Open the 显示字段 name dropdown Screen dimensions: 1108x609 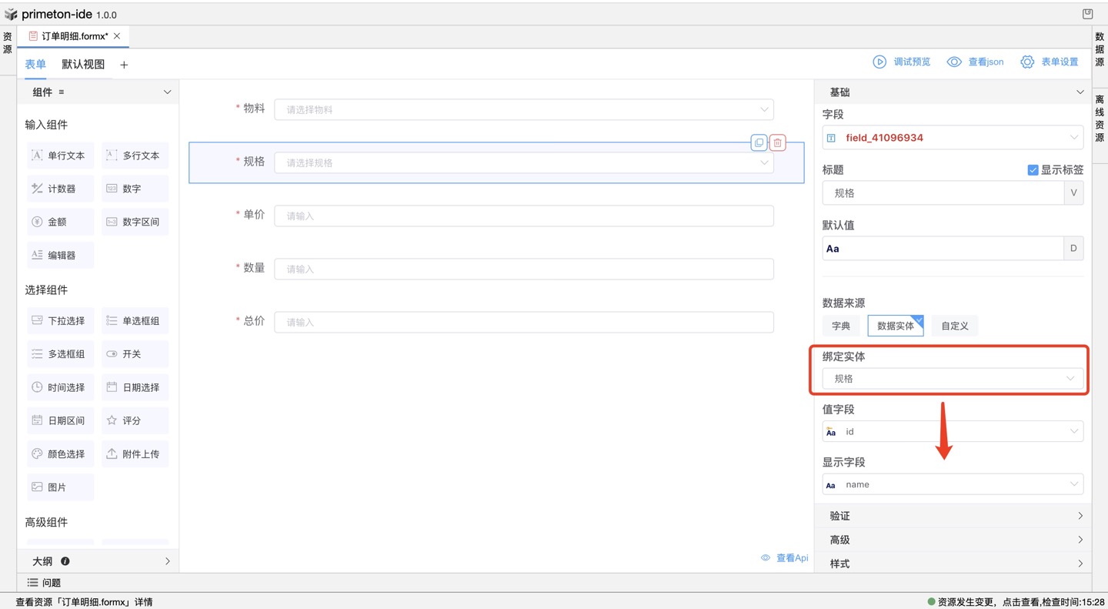(953, 484)
